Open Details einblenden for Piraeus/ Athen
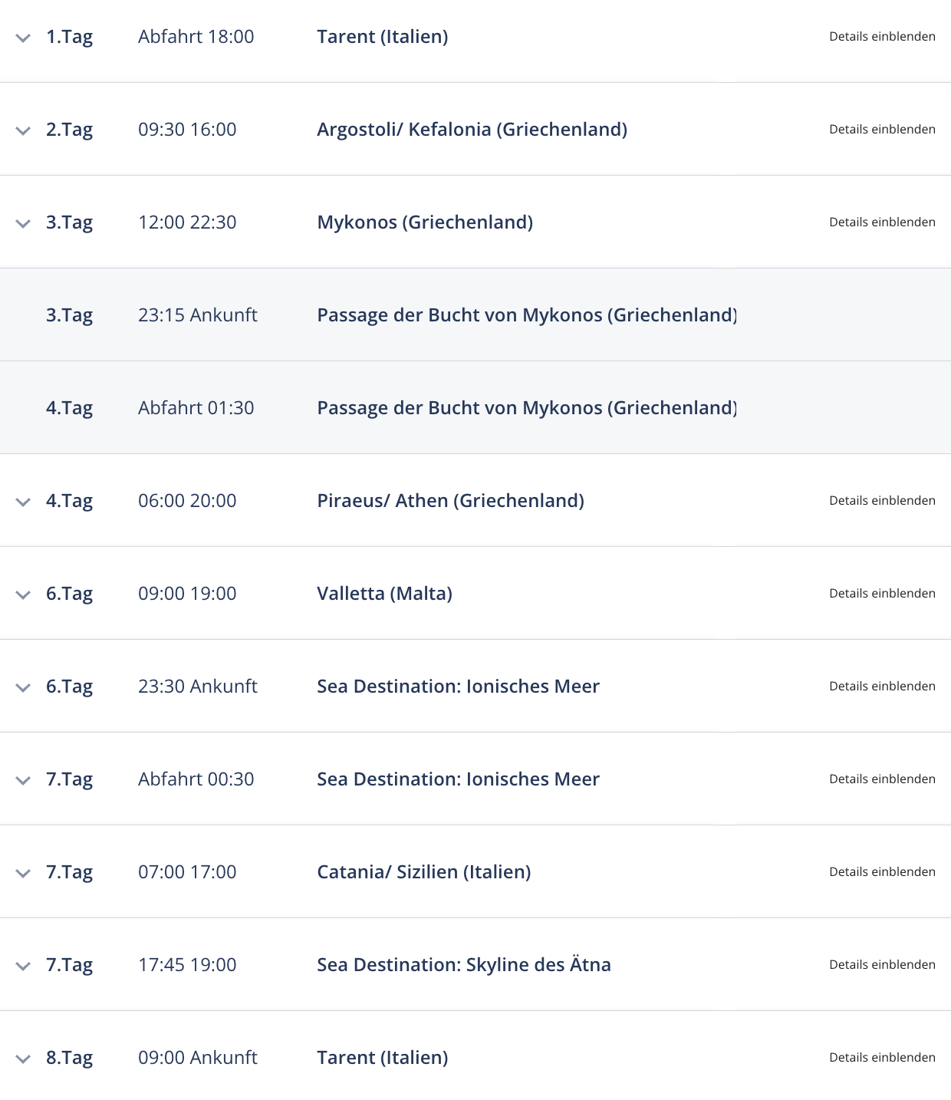The width and height of the screenshot is (951, 1100). tap(882, 500)
